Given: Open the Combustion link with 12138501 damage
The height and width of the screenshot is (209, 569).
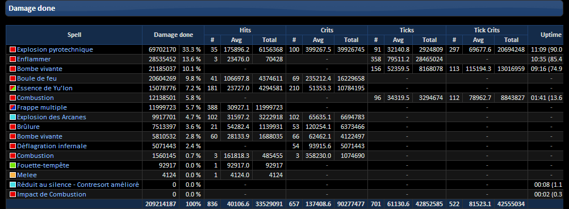Looking at the screenshot, I should click(35, 98).
